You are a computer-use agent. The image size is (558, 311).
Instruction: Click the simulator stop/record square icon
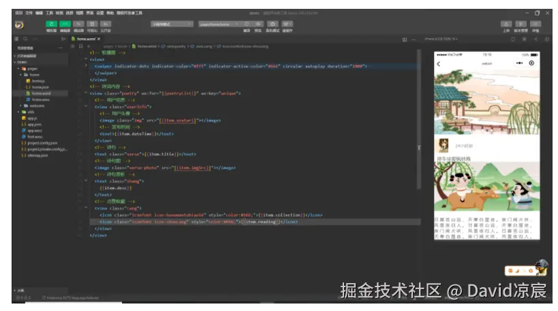[524, 39]
